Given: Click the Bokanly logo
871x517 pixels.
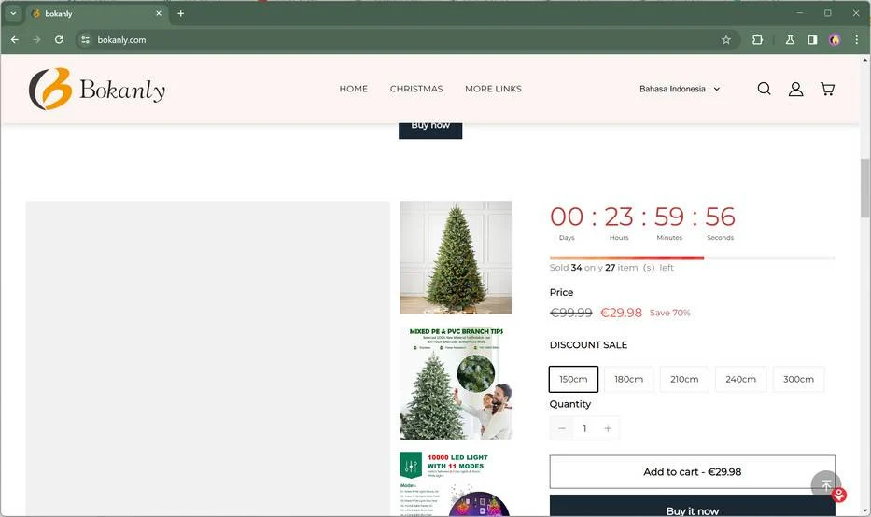Looking at the screenshot, I should (97, 89).
